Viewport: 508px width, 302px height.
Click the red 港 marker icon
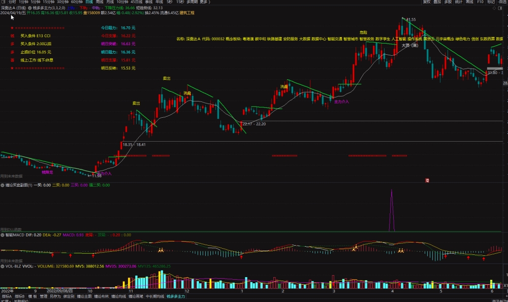[427, 180]
